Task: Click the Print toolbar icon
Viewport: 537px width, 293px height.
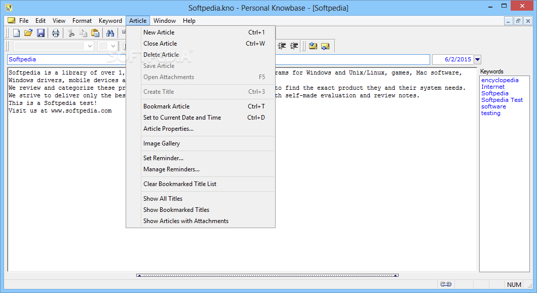Action: tap(56, 33)
